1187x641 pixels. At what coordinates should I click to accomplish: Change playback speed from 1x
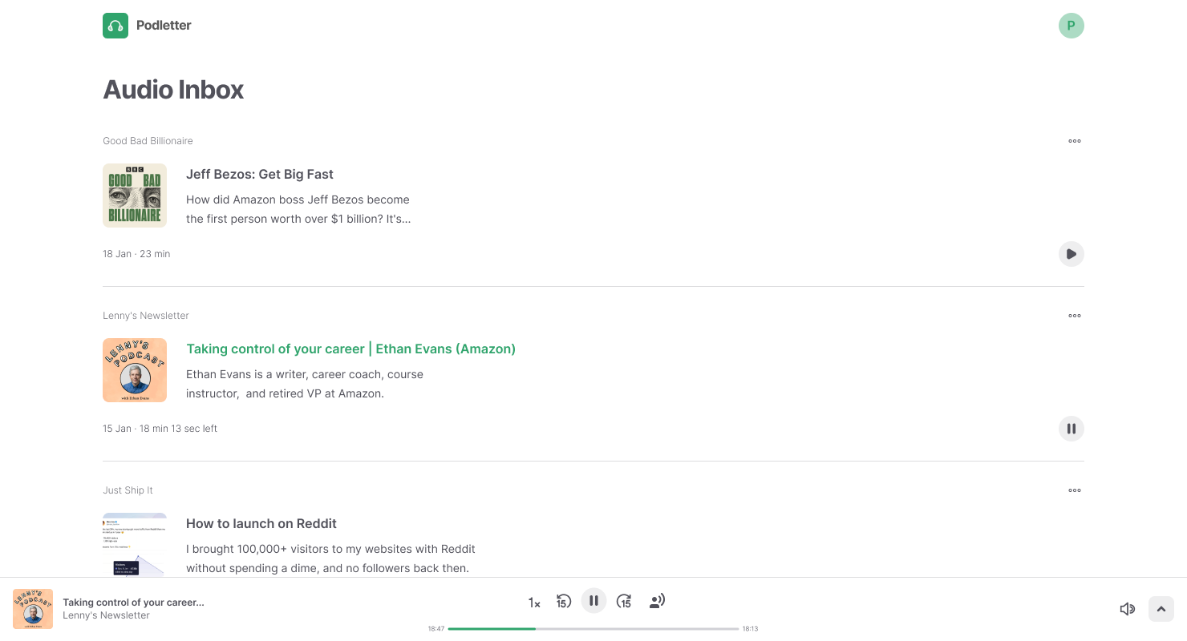[534, 603]
